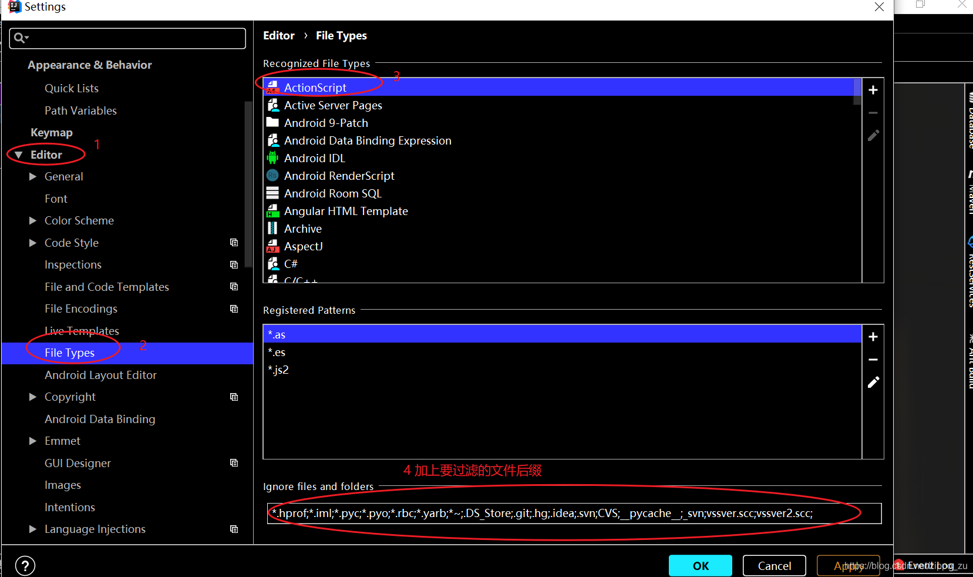Cancel the Settings dialog
This screenshot has height=577, width=973.
click(x=775, y=566)
